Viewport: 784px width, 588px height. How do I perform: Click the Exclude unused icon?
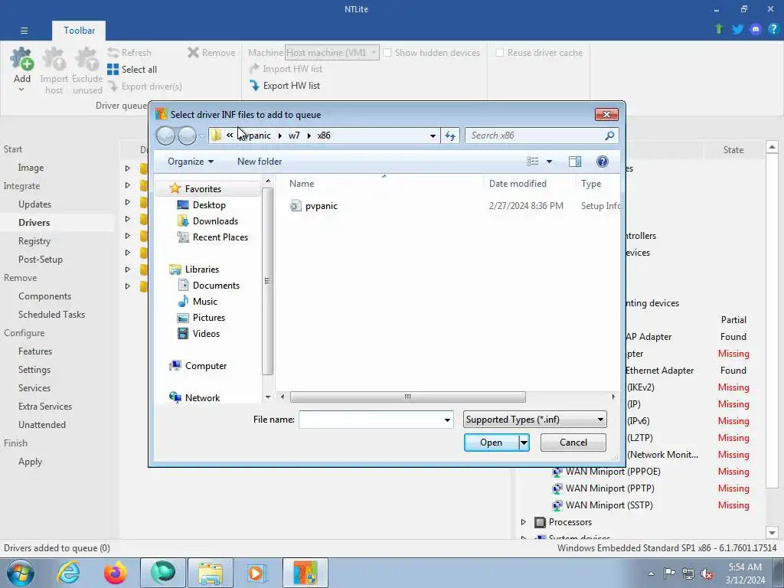pos(87,59)
